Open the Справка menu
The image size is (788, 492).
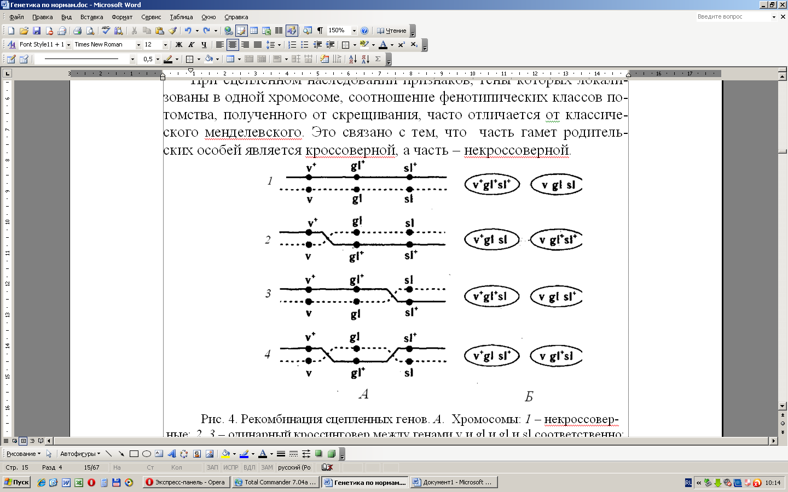tap(236, 17)
